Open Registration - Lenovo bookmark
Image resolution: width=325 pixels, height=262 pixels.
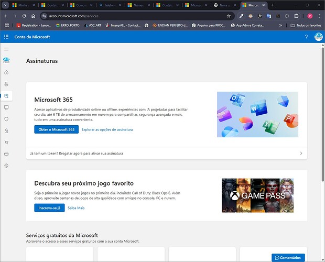click(x=34, y=25)
